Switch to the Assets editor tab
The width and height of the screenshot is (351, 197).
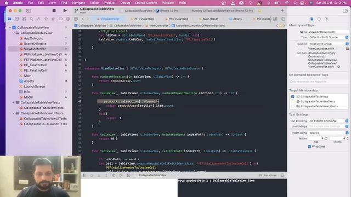[x=235, y=19]
